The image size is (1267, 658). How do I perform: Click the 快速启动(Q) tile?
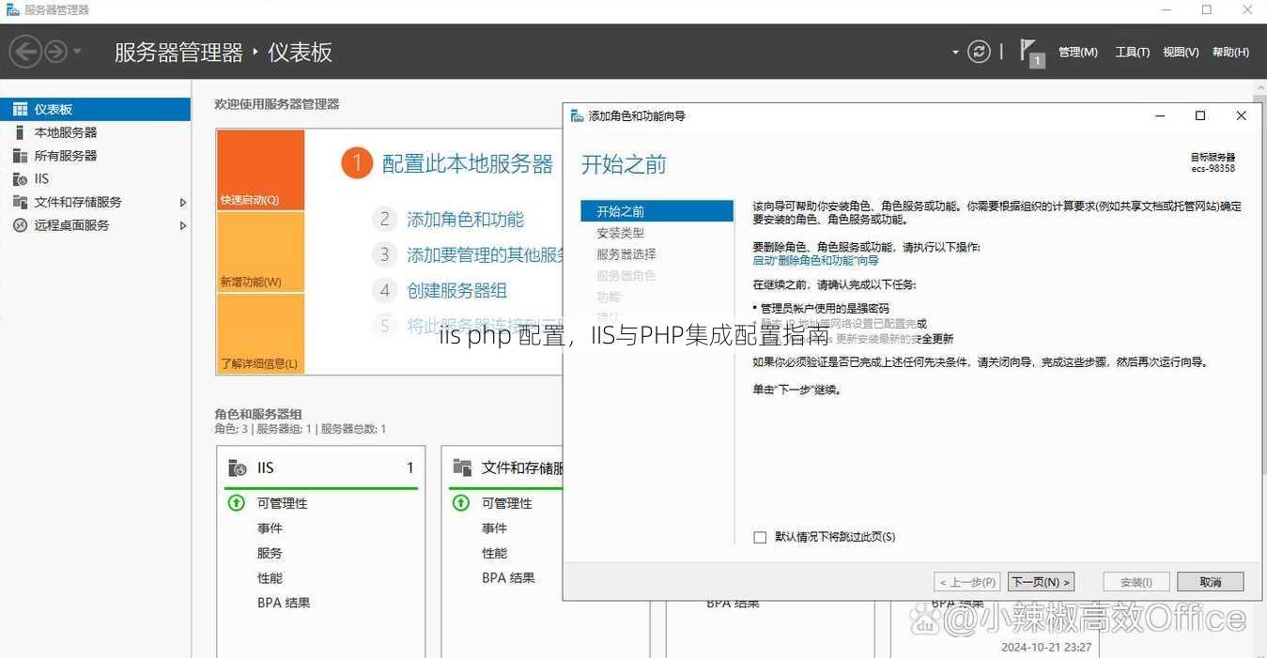pyautogui.click(x=261, y=170)
